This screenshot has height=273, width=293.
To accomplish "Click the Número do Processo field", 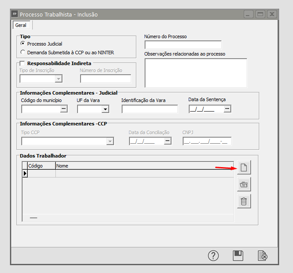I will (183, 45).
